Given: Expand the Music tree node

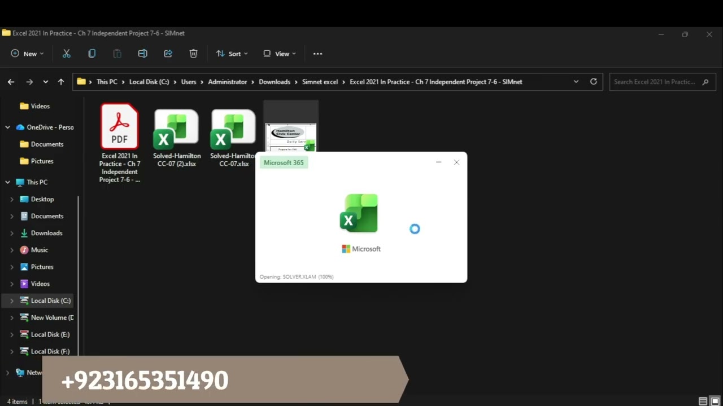Looking at the screenshot, I should (12, 250).
